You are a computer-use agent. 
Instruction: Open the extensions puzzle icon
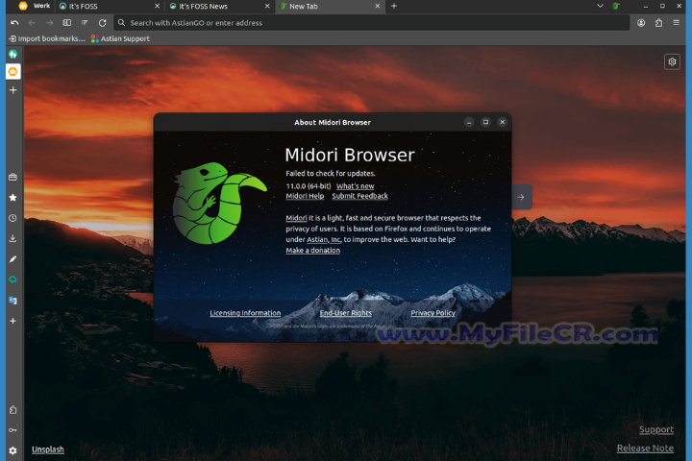(x=659, y=23)
